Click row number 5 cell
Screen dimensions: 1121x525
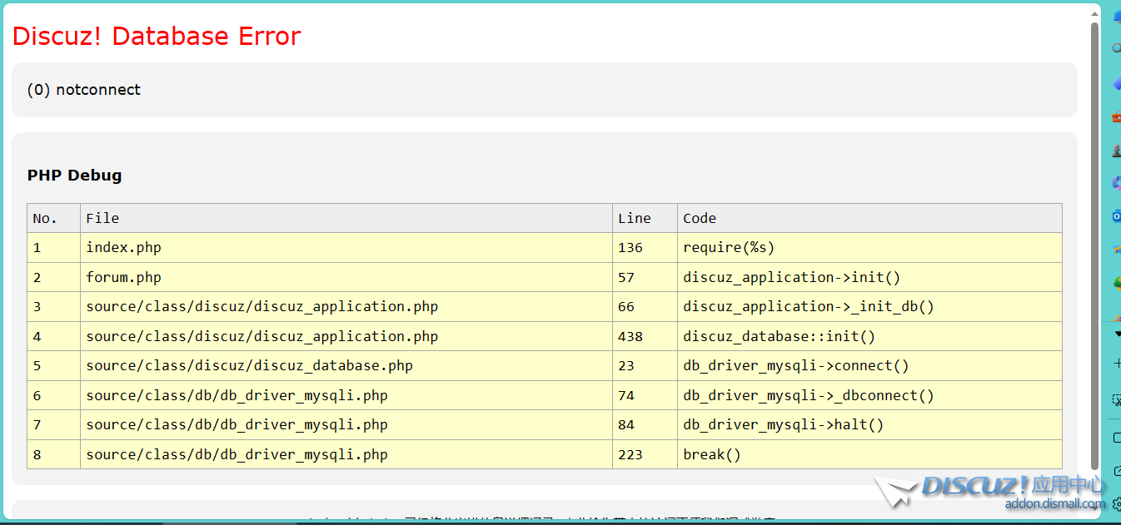(x=53, y=366)
